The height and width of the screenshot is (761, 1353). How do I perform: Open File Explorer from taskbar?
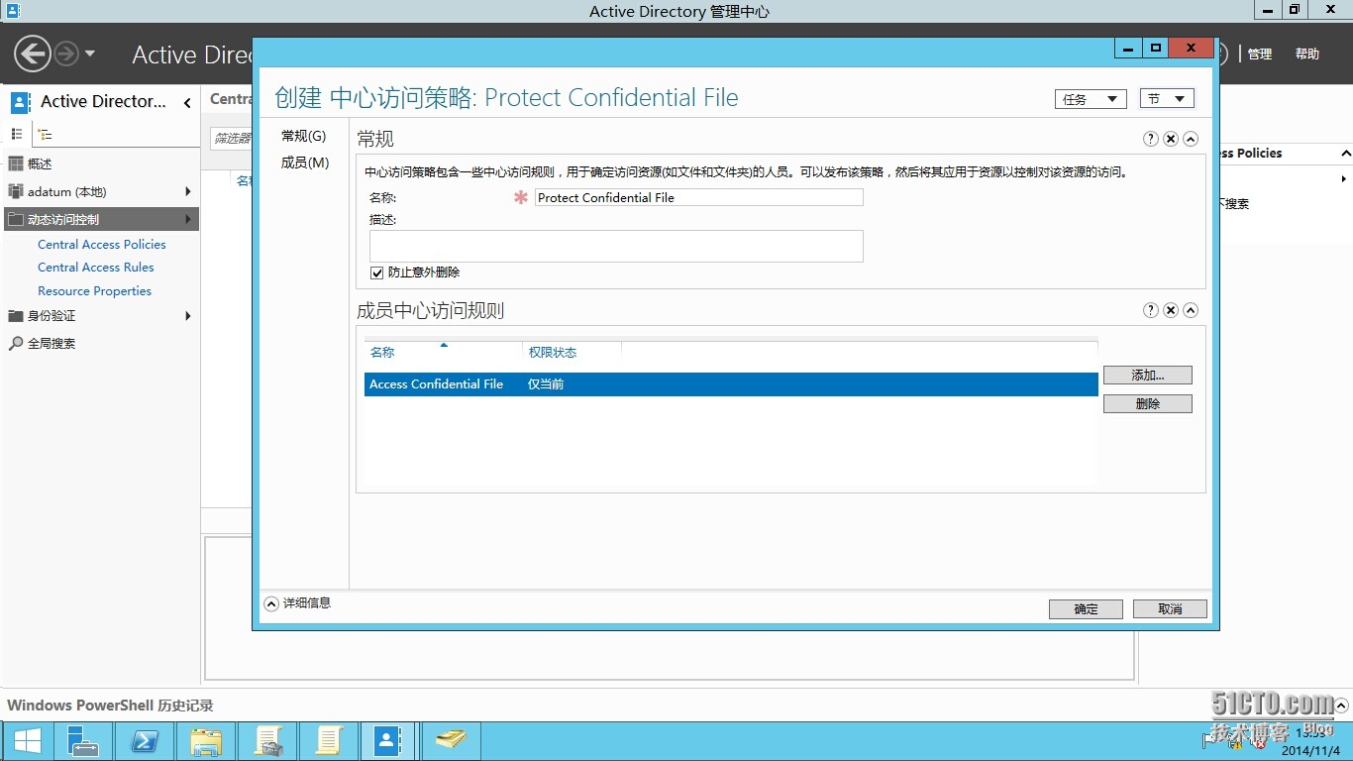[x=206, y=741]
